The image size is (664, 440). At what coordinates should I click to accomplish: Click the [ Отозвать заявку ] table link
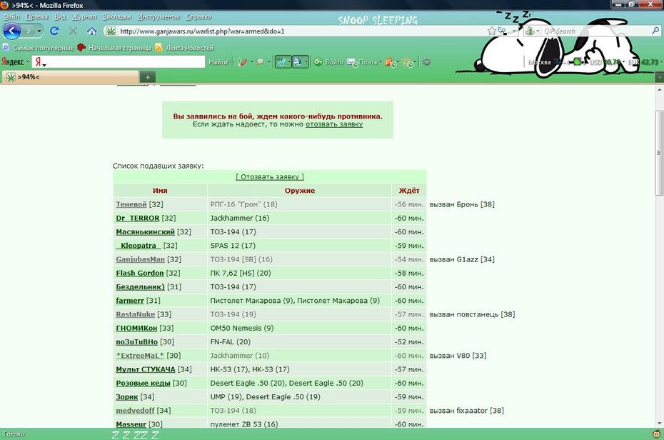click(270, 176)
